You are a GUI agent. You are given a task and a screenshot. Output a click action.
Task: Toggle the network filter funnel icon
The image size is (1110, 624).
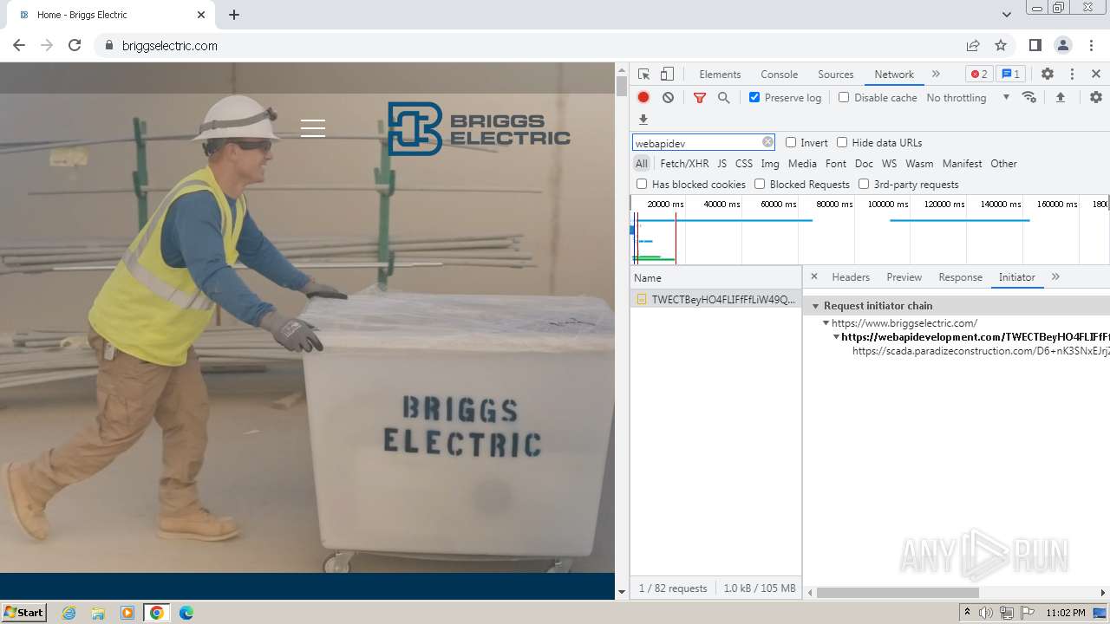[x=700, y=98]
